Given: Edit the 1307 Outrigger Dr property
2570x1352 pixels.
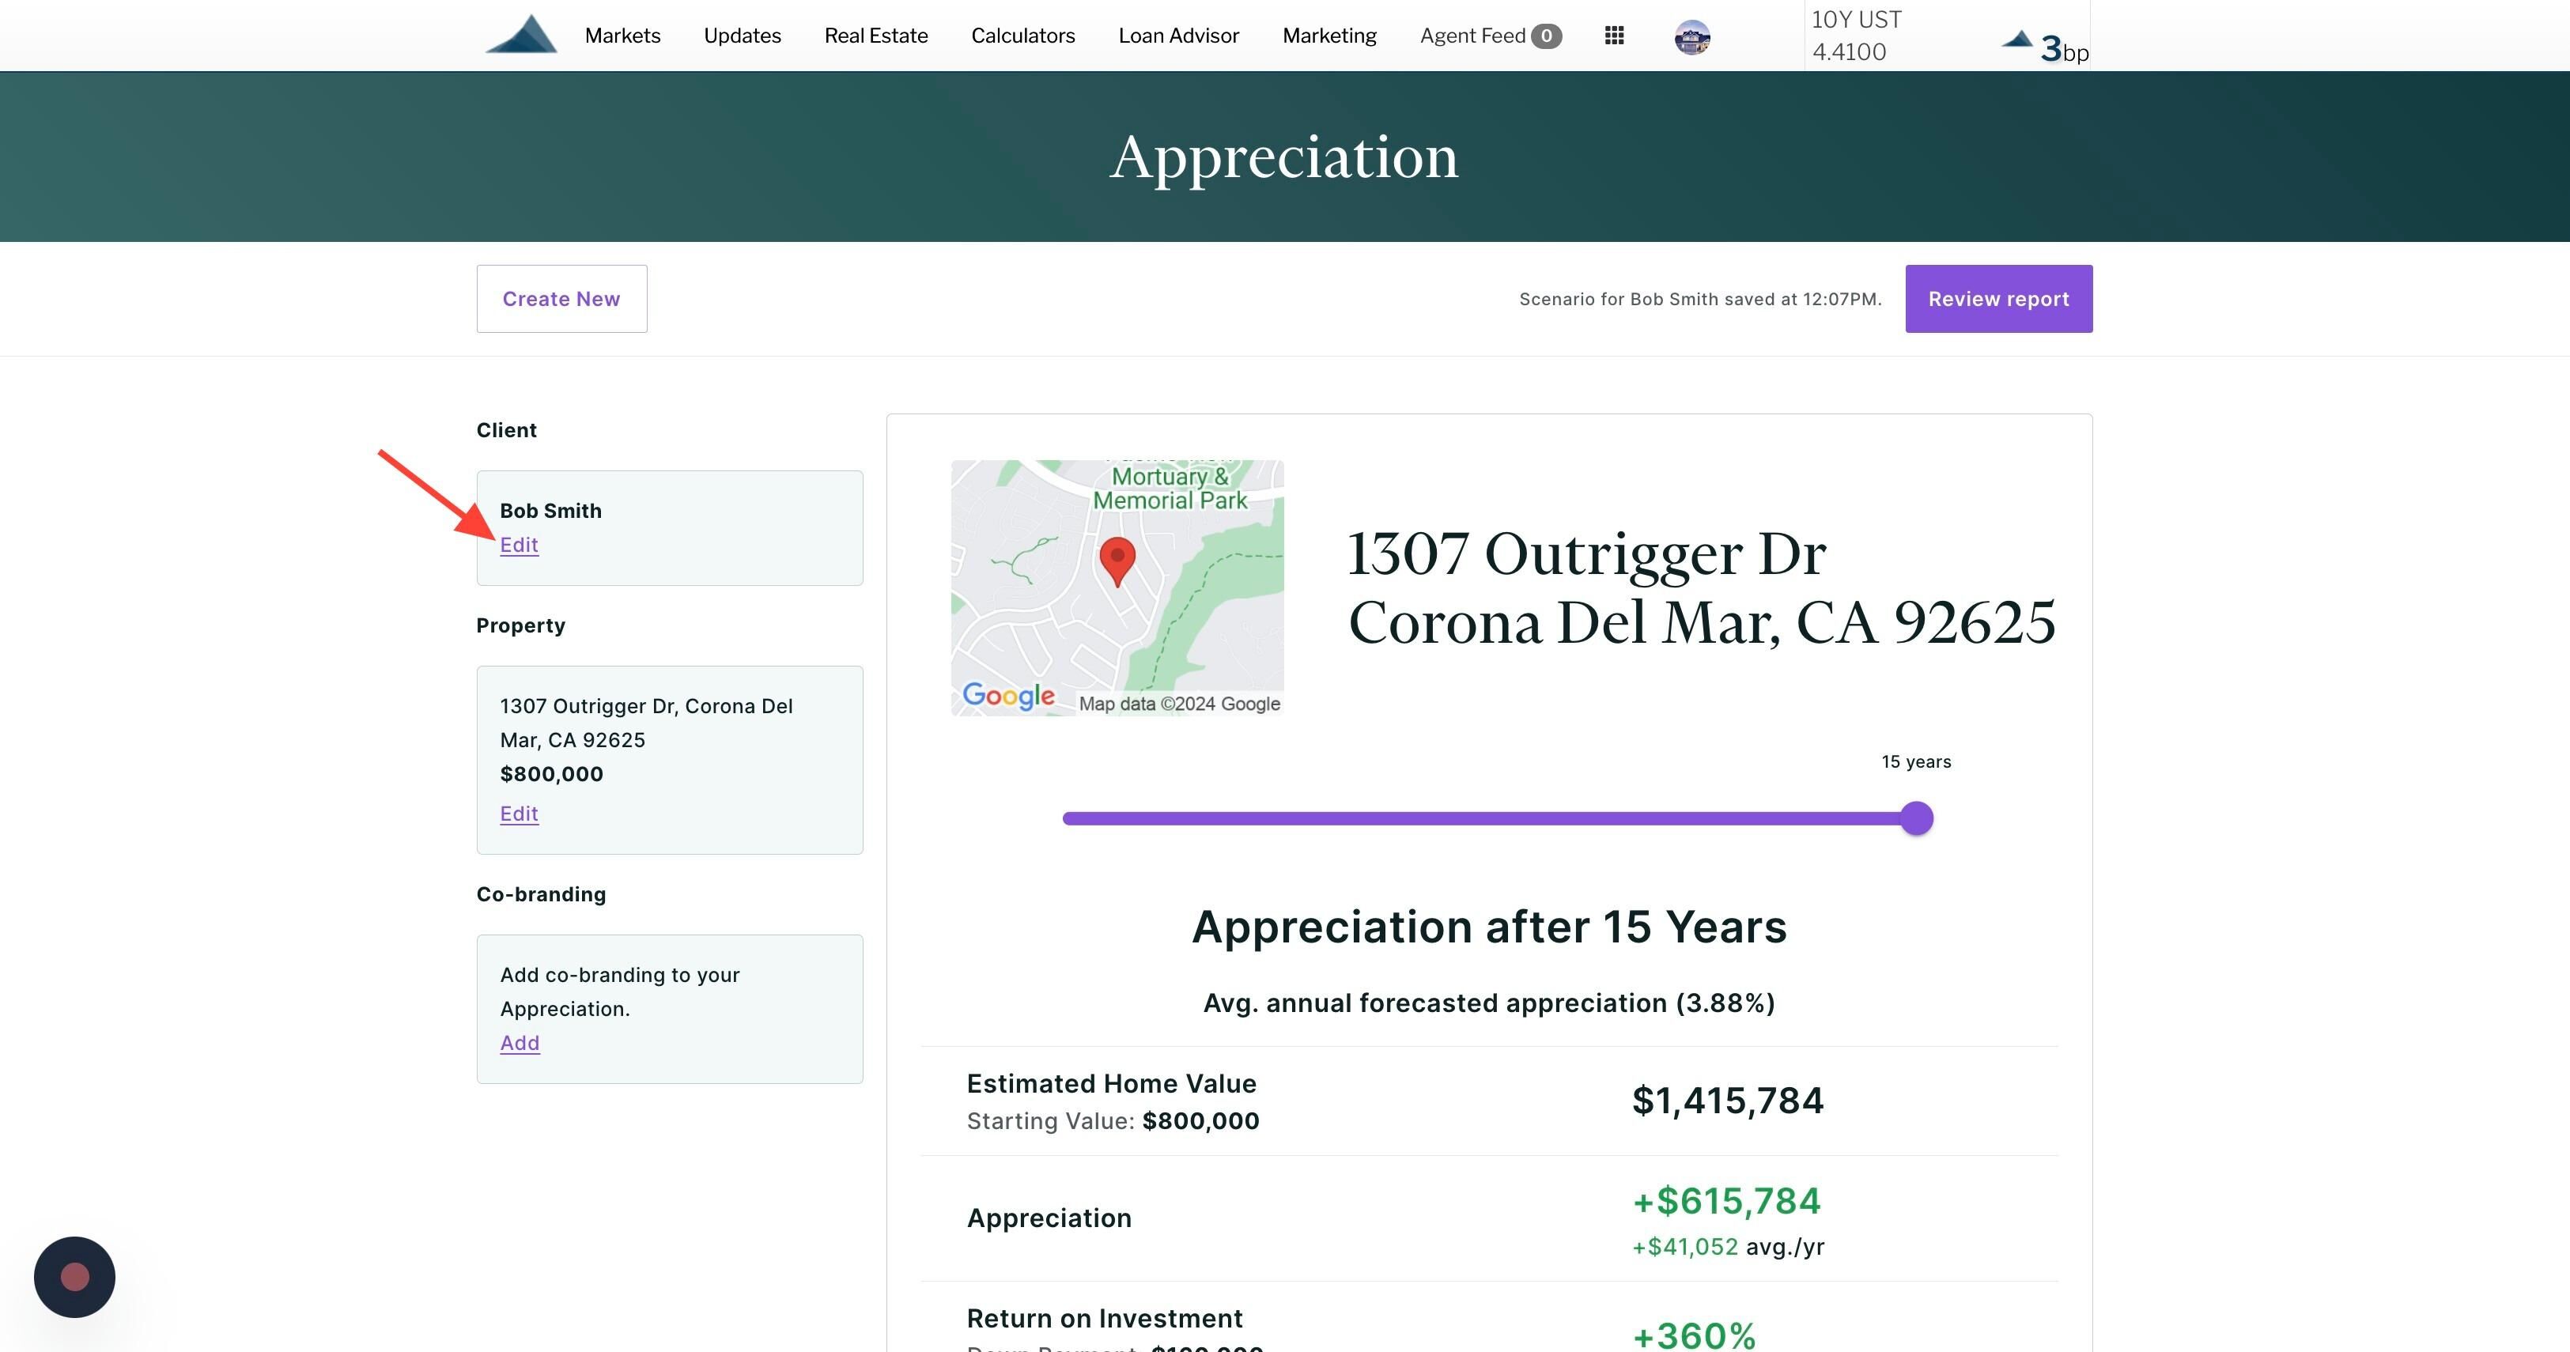Looking at the screenshot, I should point(519,814).
